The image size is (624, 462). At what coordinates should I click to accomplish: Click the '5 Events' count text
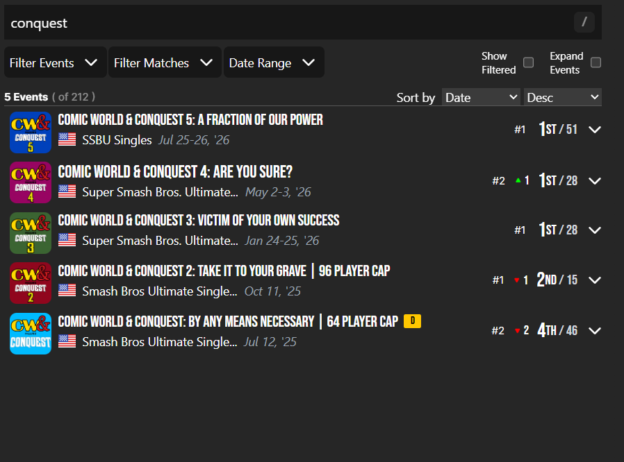pos(26,97)
